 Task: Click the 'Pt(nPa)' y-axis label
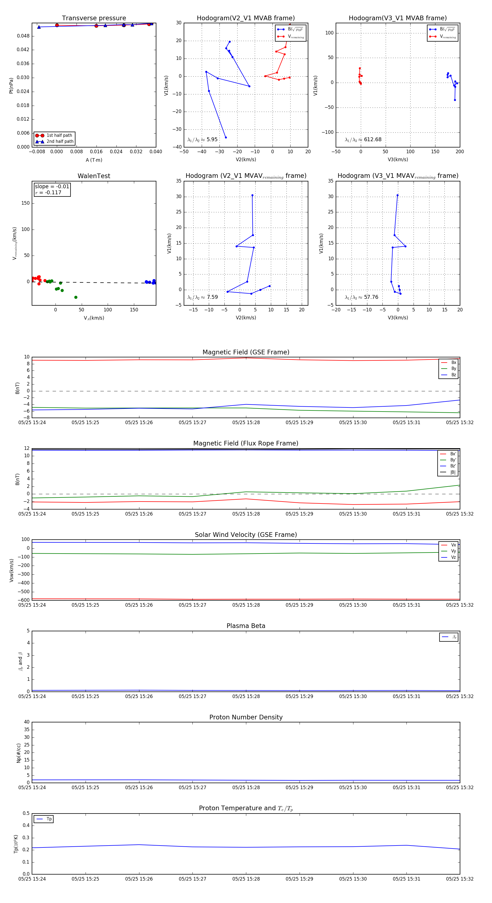click(11, 86)
